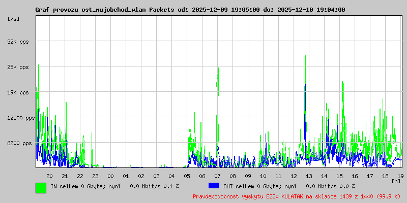This screenshot has width=407, height=203.
Task: Click the '[h]' hour unit label
Action: tap(396, 181)
